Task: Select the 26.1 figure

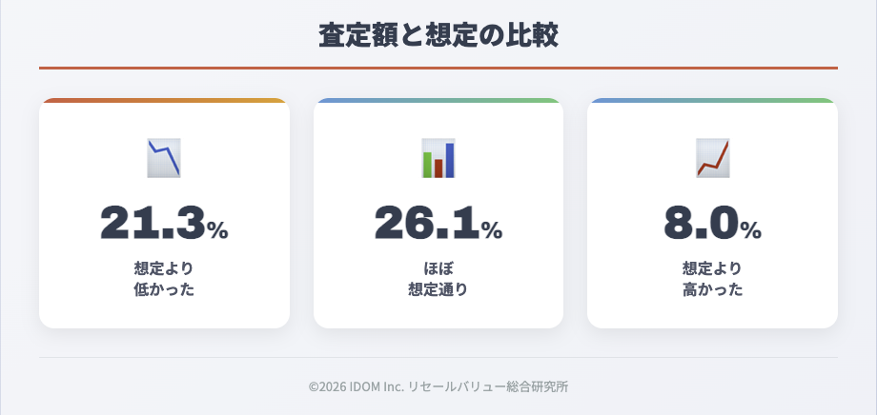Action: 426,223
